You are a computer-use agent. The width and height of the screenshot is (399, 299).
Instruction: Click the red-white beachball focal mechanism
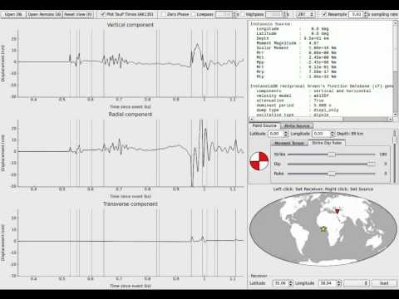[x=259, y=161]
